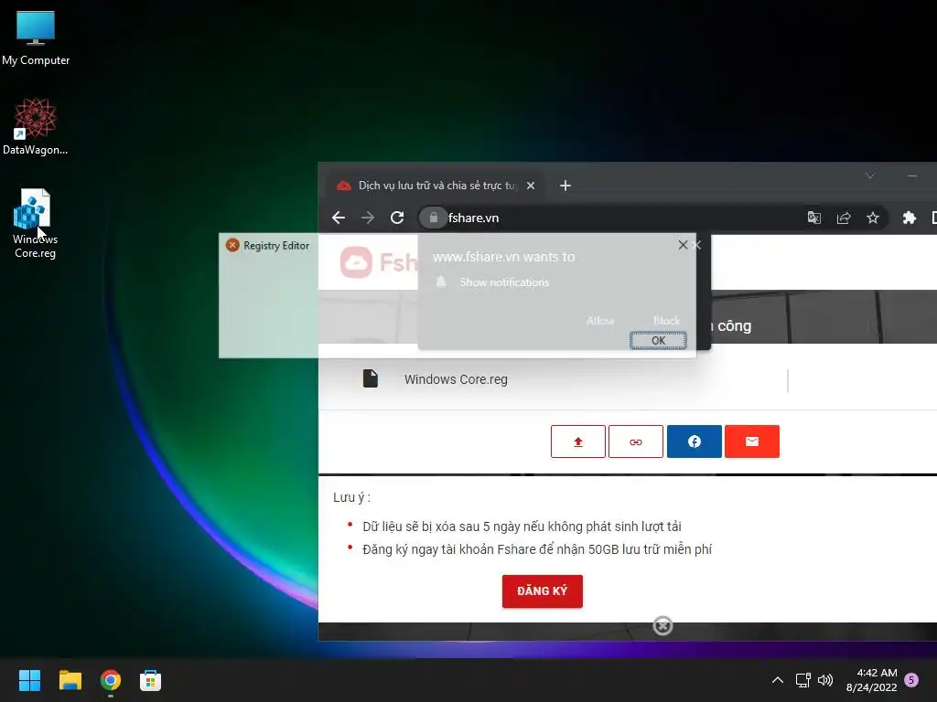Image resolution: width=937 pixels, height=702 pixels.
Task: Click the ĐĂNG KÝ register button
Action: pos(542,591)
